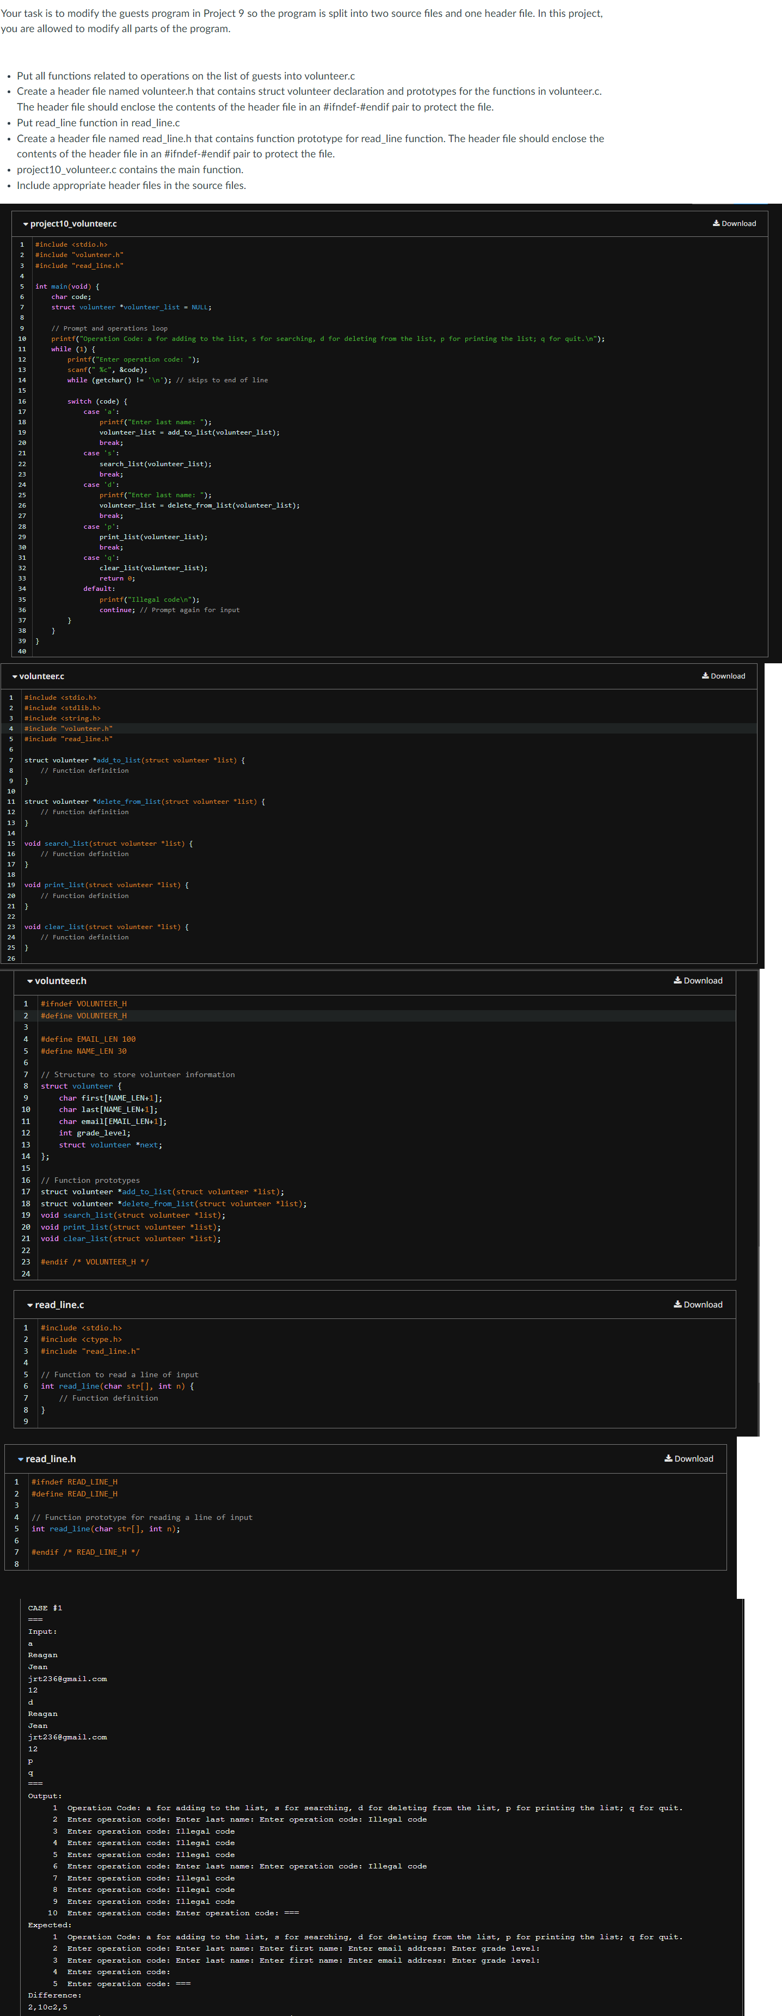Click the 'int main(void)' code line
The width and height of the screenshot is (782, 2016).
[x=67, y=286]
